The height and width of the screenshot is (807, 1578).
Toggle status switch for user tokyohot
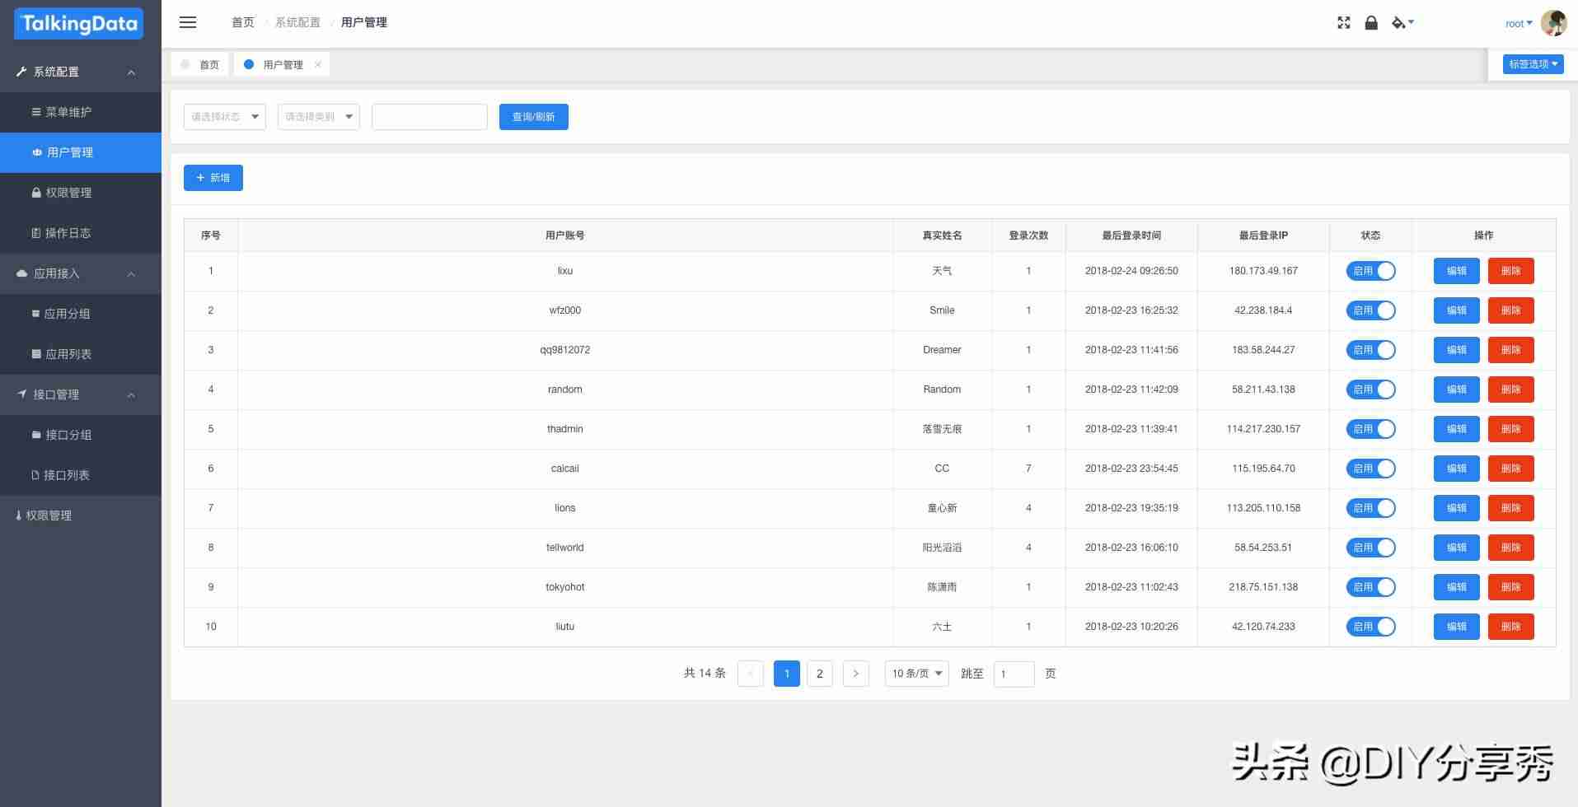pos(1371,587)
